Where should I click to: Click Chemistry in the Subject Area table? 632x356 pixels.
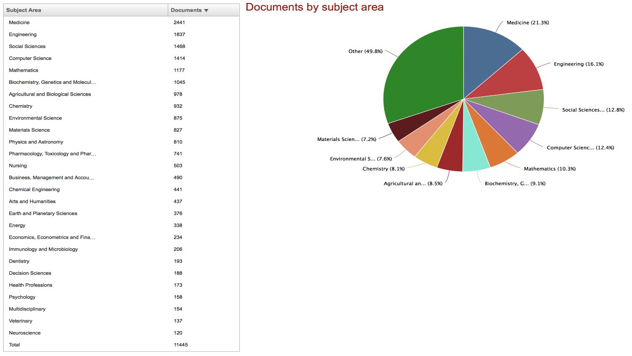21,106
